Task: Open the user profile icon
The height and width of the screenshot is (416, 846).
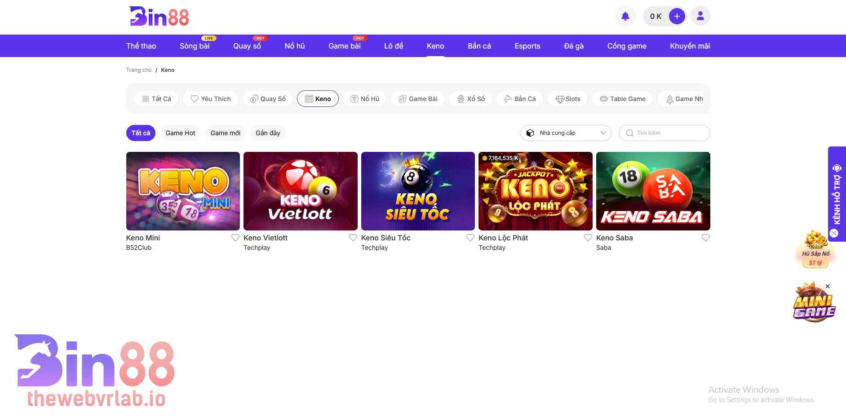Action: coord(700,17)
